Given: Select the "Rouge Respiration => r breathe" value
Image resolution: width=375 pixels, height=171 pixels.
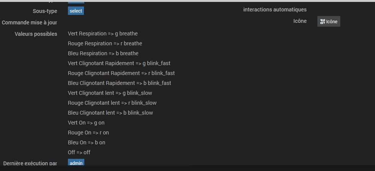Looking at the screenshot, I should pyautogui.click(x=105, y=43).
